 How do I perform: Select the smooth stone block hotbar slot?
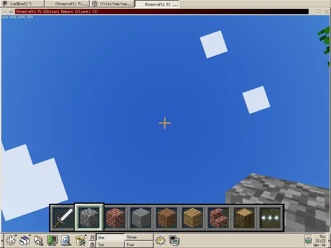141,218
